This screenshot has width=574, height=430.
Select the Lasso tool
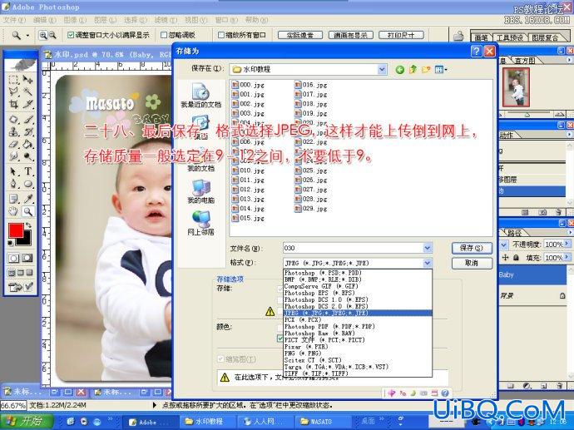tap(14, 91)
